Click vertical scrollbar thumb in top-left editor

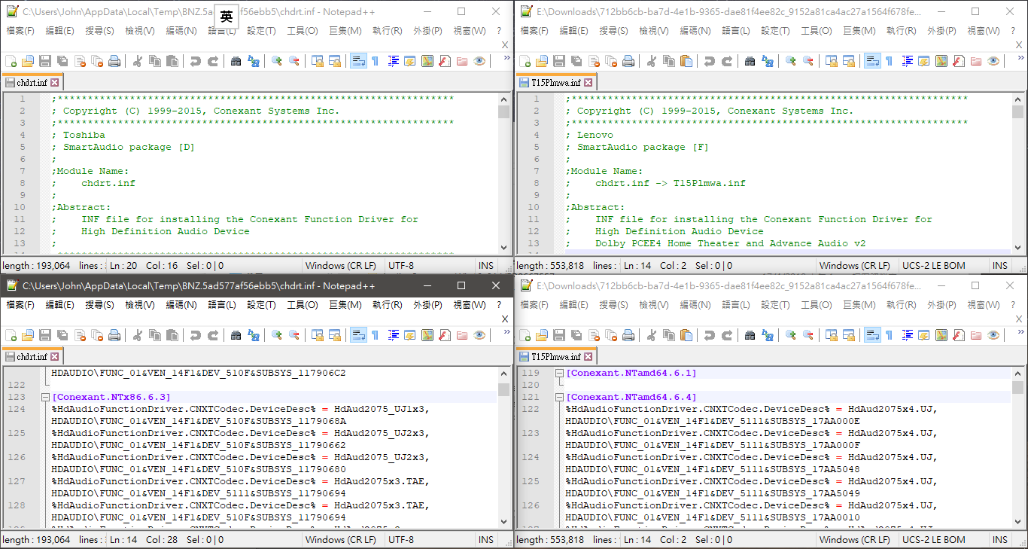coord(503,112)
